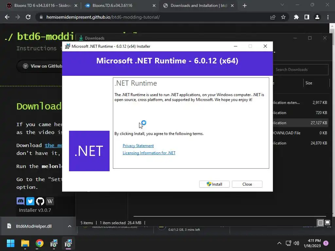The height and width of the screenshot is (251, 335).
Task: Open volume control tray icon
Action: (296, 243)
